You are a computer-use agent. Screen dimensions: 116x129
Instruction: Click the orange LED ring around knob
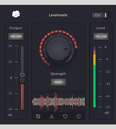[58, 48]
